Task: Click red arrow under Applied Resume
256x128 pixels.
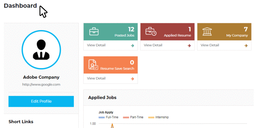Action: (x=189, y=45)
